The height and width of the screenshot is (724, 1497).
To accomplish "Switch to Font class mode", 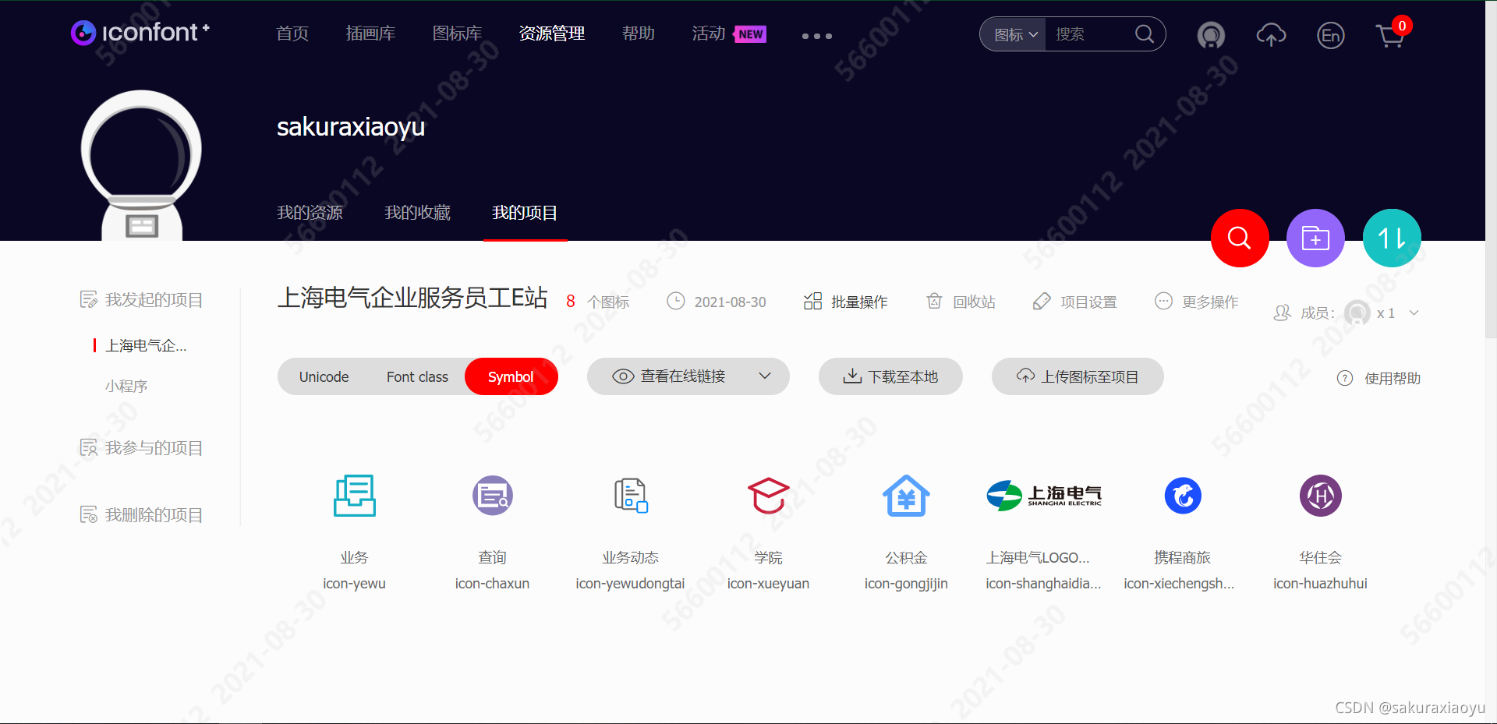I will tap(417, 376).
